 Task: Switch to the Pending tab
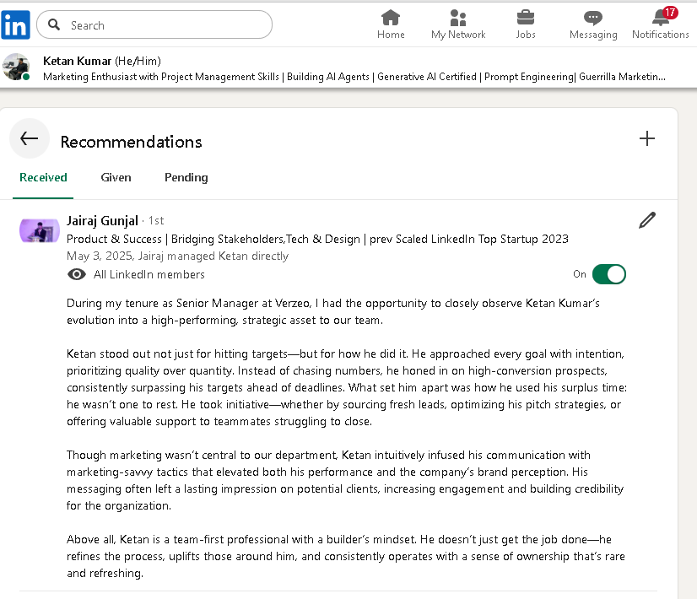tap(186, 177)
